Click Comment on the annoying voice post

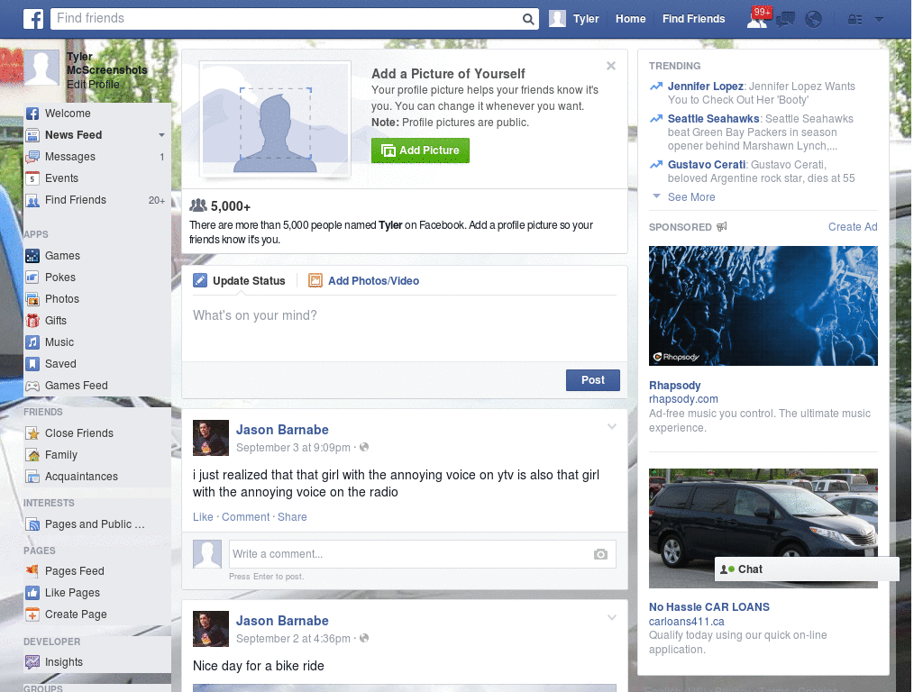coord(245,517)
